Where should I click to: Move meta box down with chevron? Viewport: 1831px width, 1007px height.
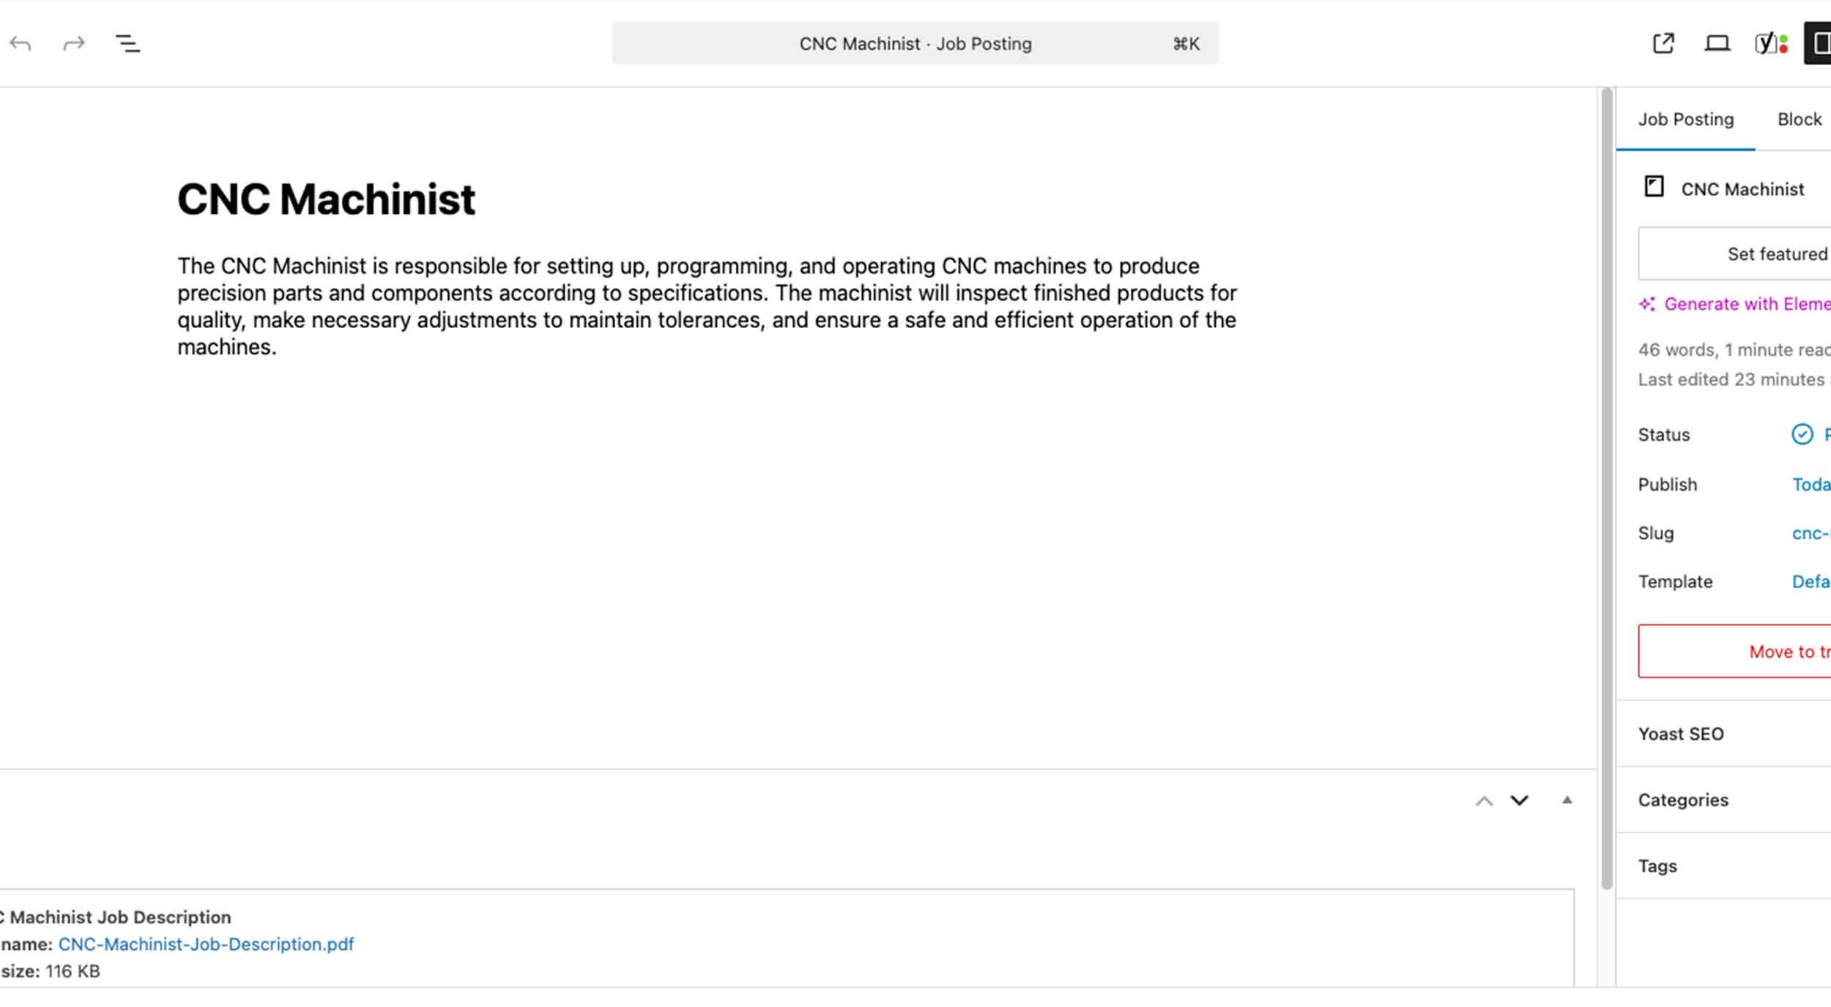(1520, 801)
